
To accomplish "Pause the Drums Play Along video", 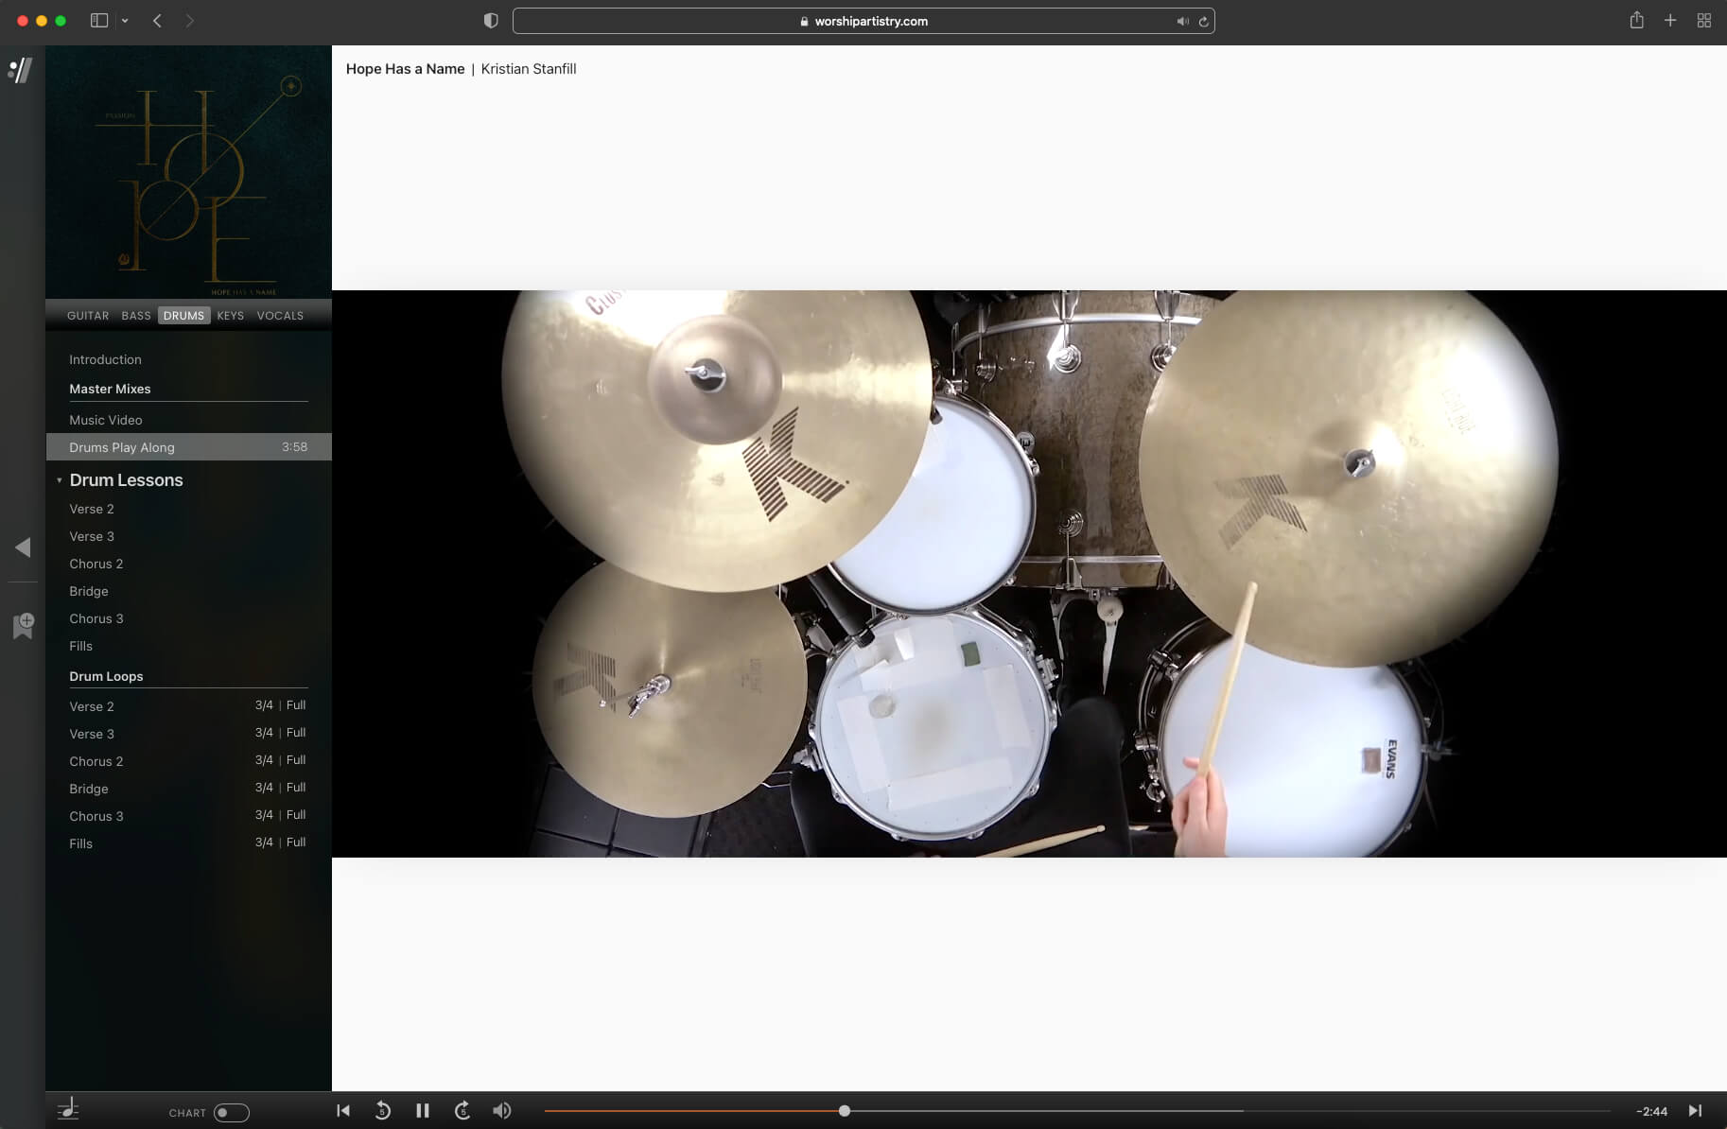I will click(423, 1111).
